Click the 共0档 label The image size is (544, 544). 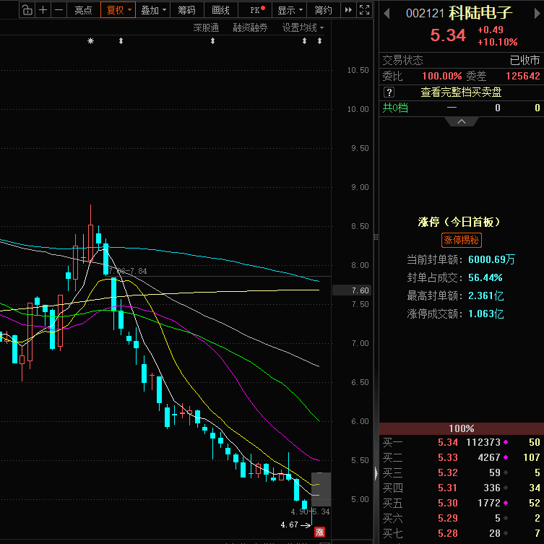(395, 108)
